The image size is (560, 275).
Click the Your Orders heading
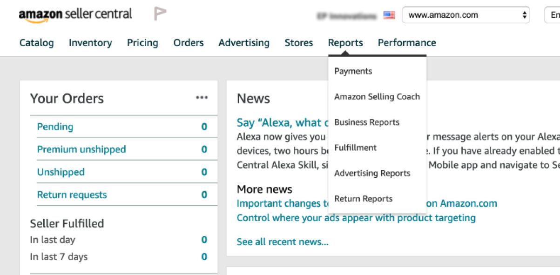tap(67, 99)
